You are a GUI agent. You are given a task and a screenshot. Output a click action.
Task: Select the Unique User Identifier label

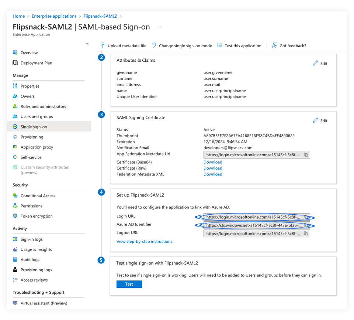136,97
